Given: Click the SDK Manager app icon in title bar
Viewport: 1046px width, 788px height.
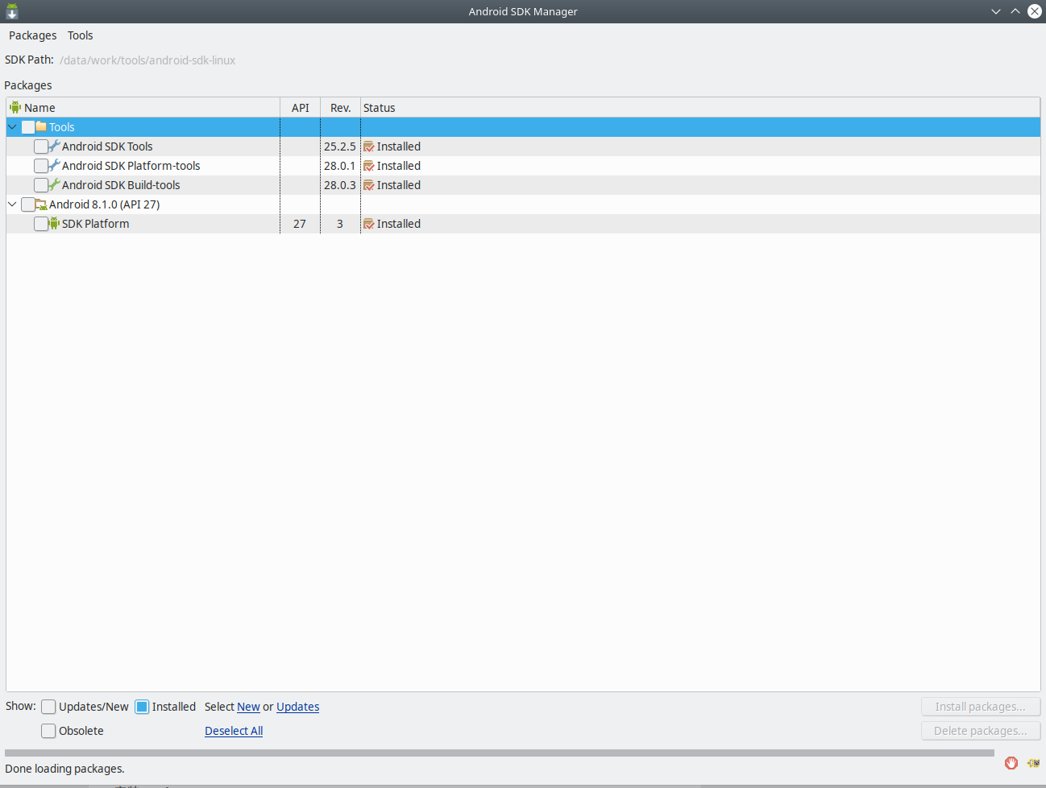Looking at the screenshot, I should point(12,11).
